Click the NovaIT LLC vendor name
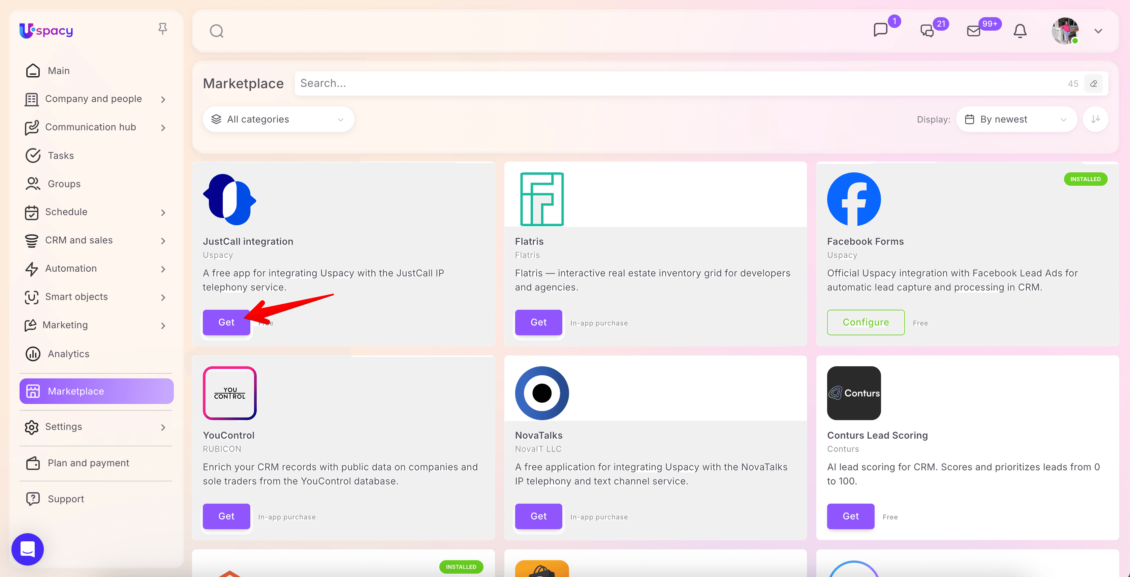Screen dimensions: 1130x577 (x=538, y=448)
